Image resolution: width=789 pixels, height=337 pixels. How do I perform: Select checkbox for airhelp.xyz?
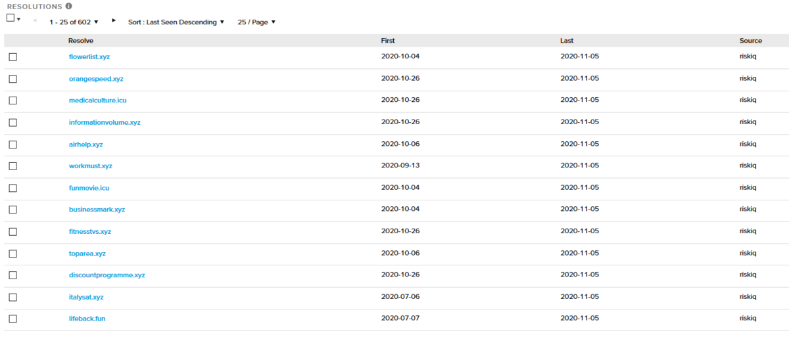coord(13,145)
